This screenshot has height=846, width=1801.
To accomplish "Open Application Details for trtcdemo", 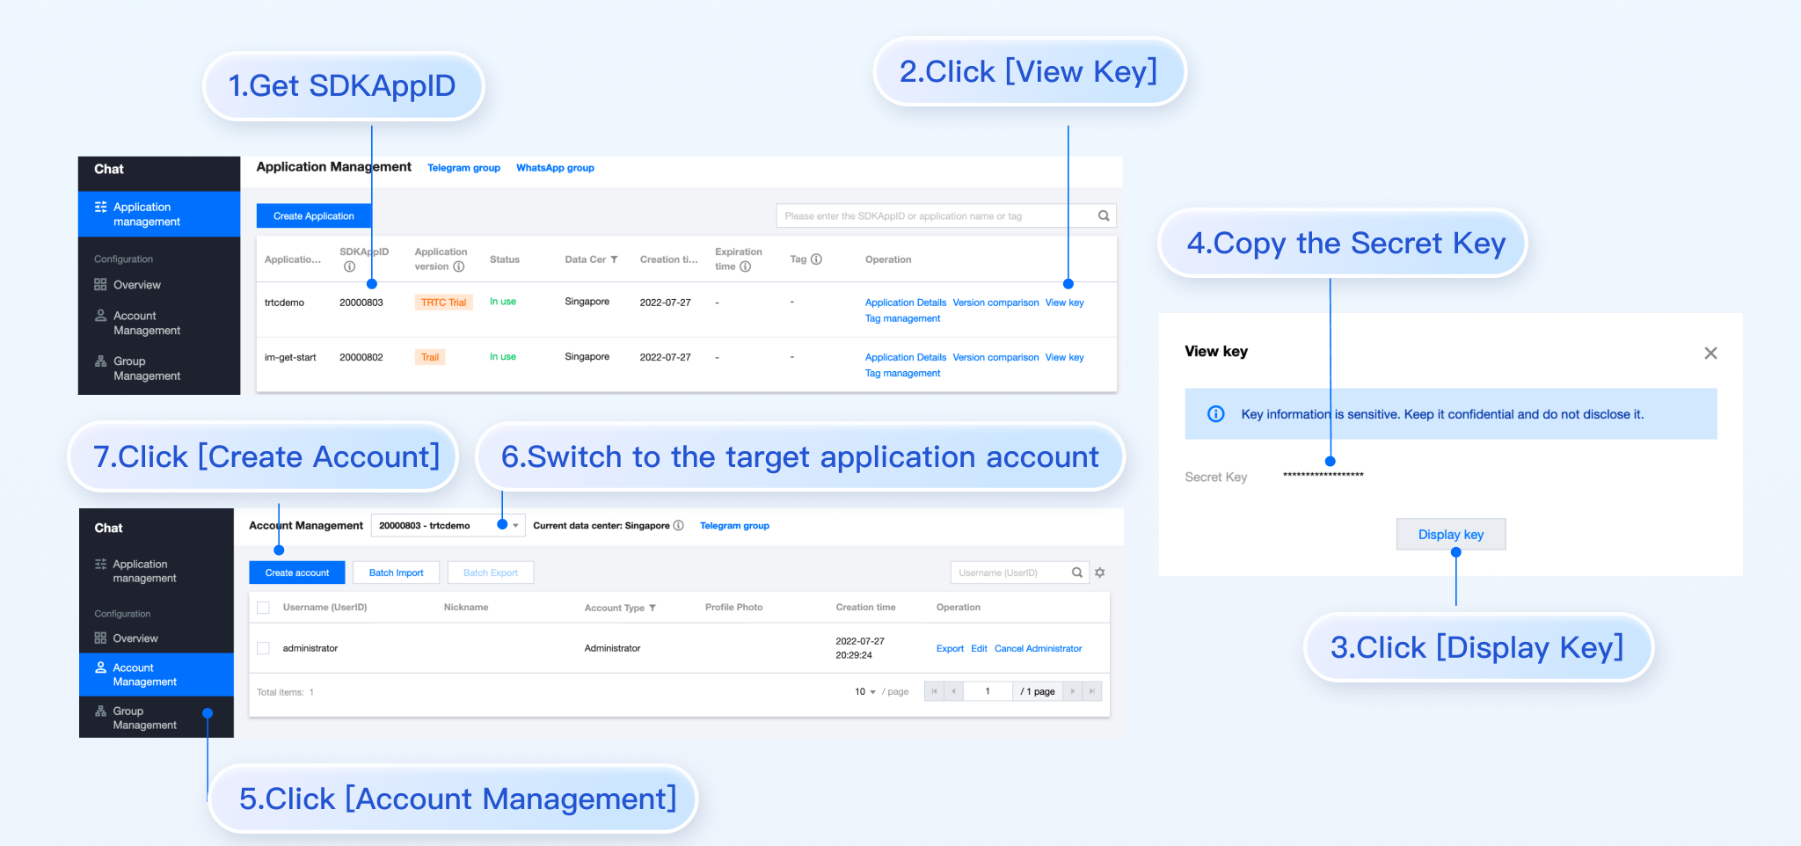I will point(906,303).
